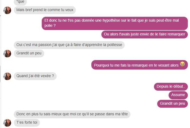The width and height of the screenshot is (190, 128).
Task: Select the purple 'Grandit un peu' bubble
Action: pyautogui.click(x=172, y=104)
